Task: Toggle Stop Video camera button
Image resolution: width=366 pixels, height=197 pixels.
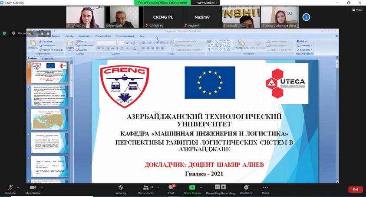Action: point(33,188)
